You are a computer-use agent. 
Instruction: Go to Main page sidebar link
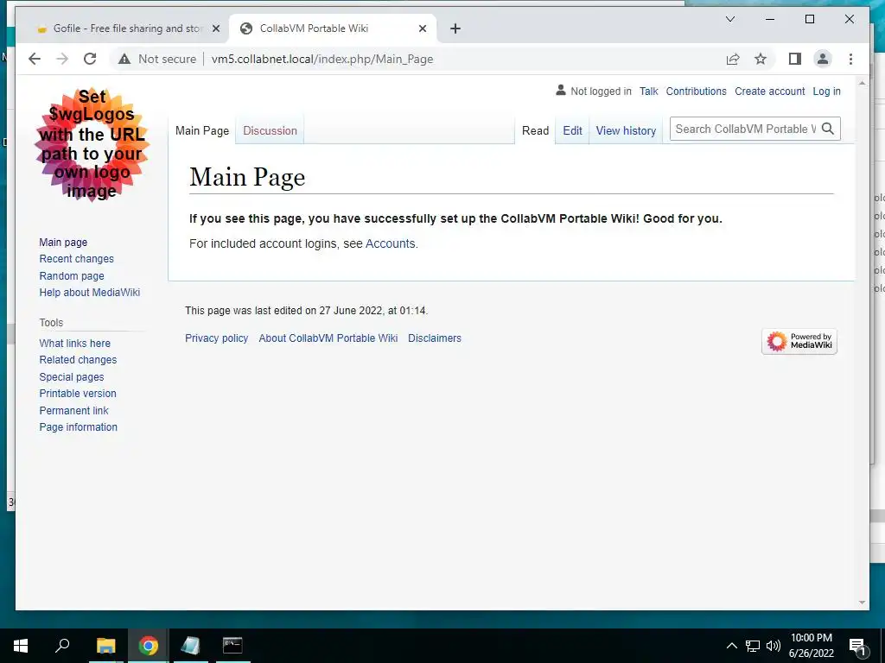[x=63, y=243]
